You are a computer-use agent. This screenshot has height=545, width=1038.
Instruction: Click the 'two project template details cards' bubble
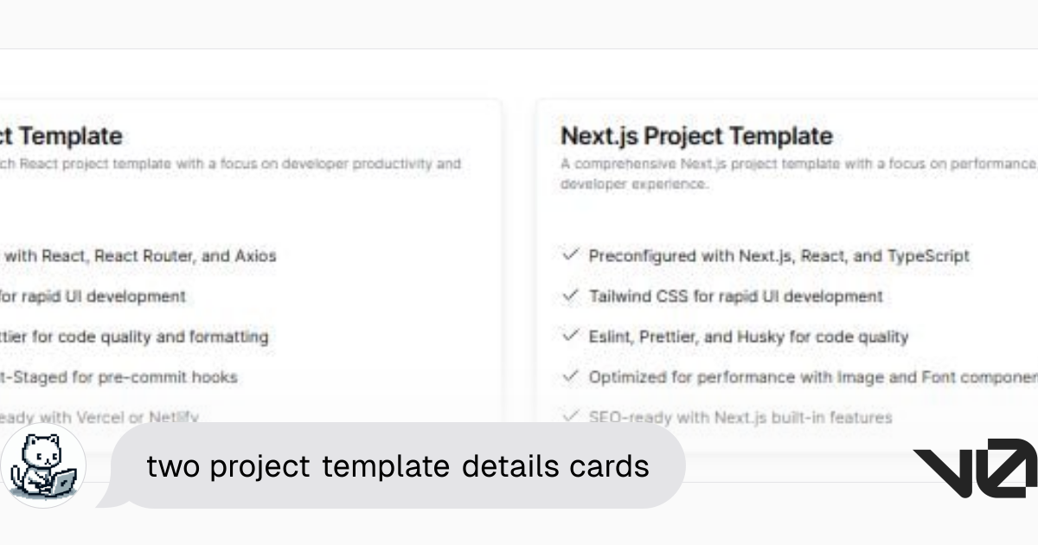click(x=398, y=466)
